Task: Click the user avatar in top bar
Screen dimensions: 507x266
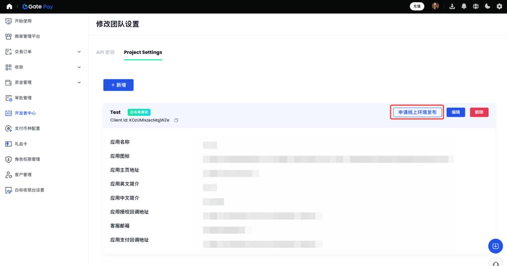Action: pos(436,6)
